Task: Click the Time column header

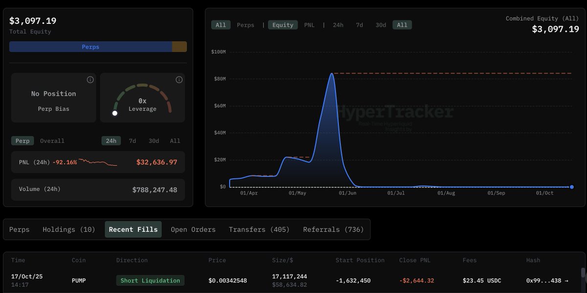Action: coord(18,260)
